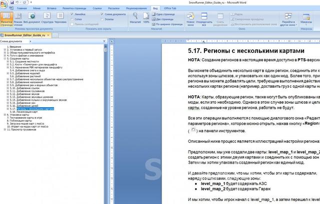Click Снять разделение button
This screenshot has width=320, height=204.
pyautogui.click(x=220, y=19)
